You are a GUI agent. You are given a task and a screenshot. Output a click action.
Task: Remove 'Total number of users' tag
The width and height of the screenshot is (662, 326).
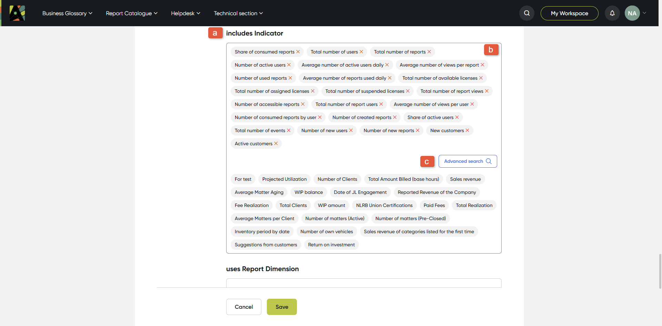[361, 52]
